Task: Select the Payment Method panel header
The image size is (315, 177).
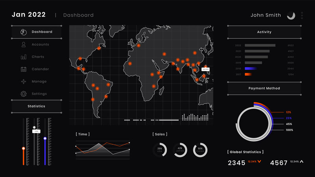Action: coord(264,88)
